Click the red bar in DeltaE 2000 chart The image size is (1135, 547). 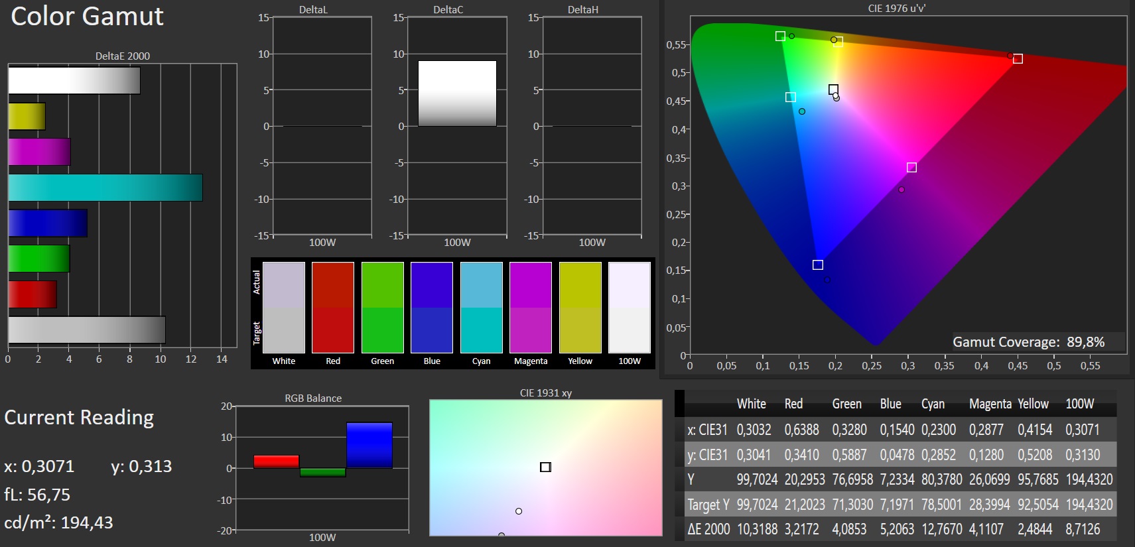(33, 294)
